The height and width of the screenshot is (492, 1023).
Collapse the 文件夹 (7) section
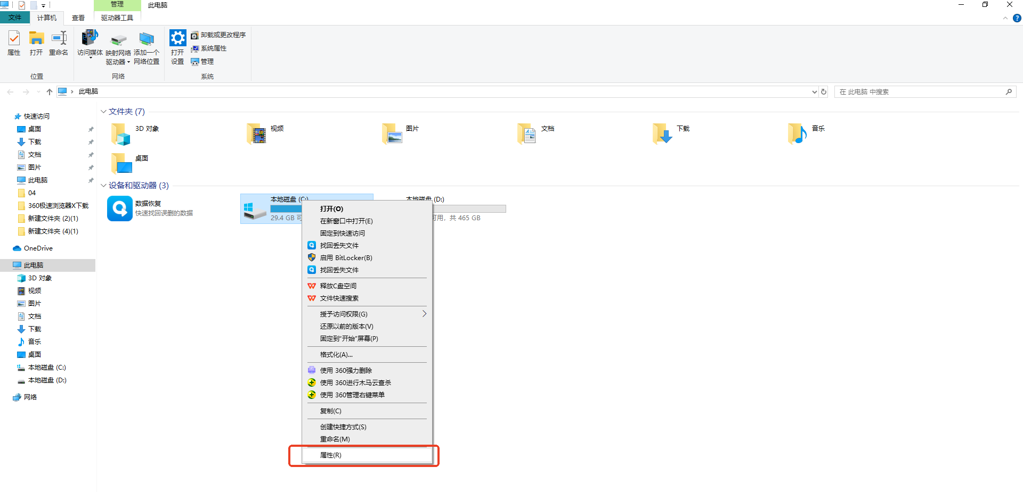103,111
